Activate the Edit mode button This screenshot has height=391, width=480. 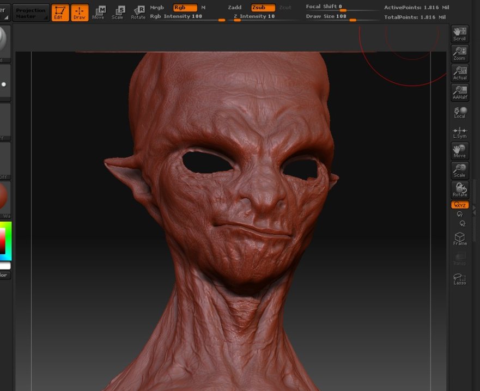click(x=60, y=13)
